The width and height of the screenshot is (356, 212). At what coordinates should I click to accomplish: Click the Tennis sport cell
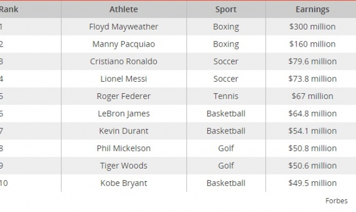pos(226,96)
